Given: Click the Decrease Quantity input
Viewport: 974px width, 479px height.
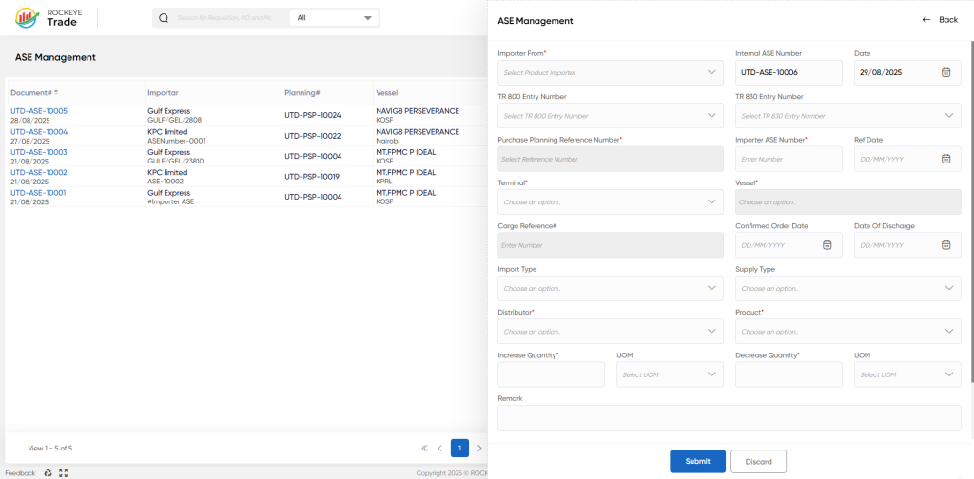Looking at the screenshot, I should click(x=789, y=374).
